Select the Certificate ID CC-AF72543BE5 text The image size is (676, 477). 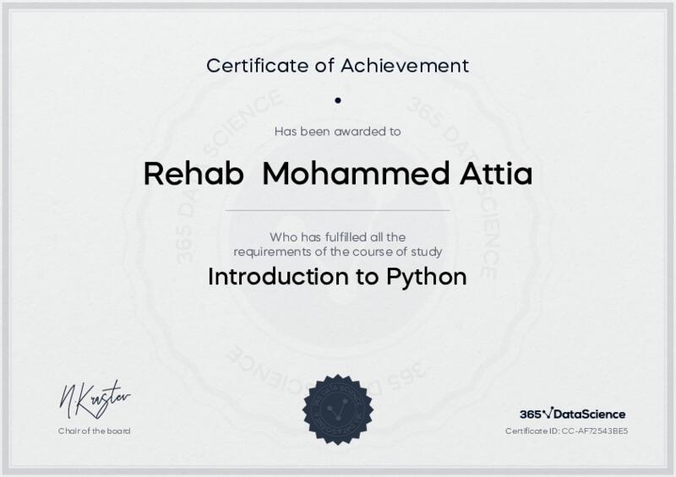[x=567, y=431]
